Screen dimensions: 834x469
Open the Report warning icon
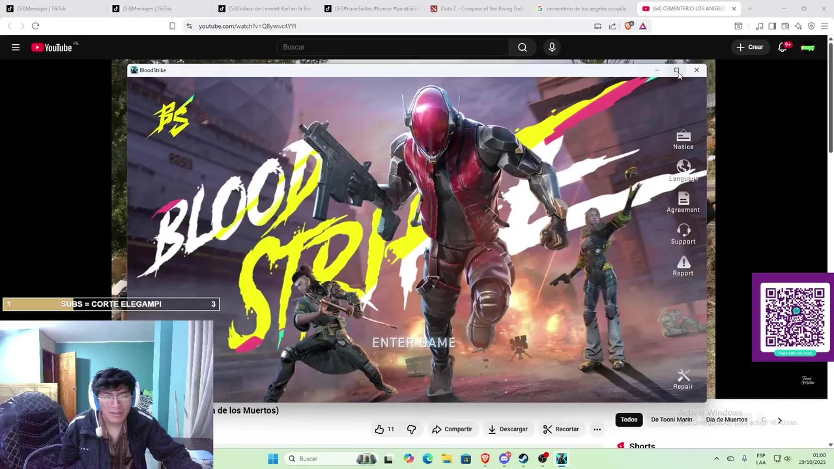683,266
